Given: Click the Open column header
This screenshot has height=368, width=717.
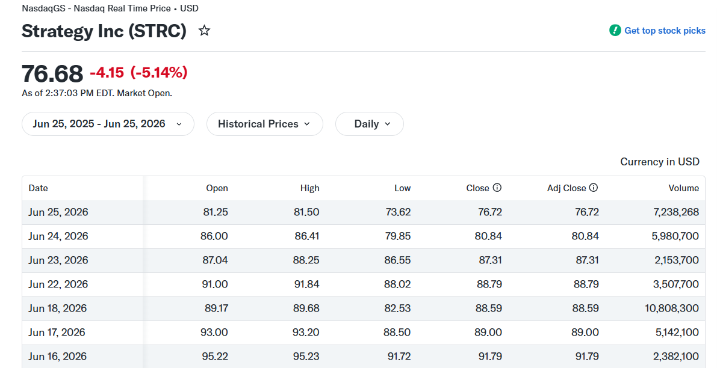Looking at the screenshot, I should (x=217, y=188).
